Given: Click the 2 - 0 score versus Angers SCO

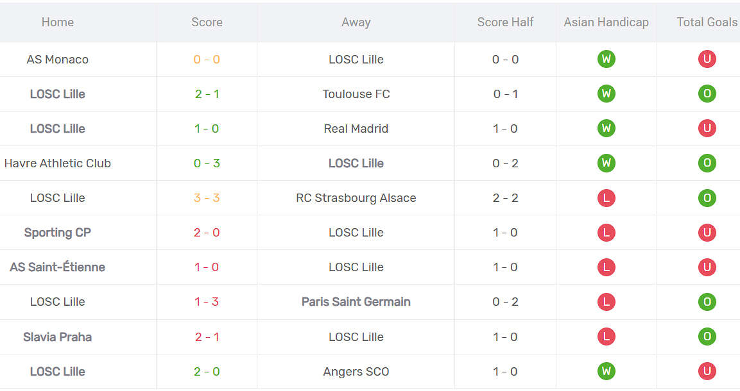Looking at the screenshot, I should pyautogui.click(x=207, y=371).
